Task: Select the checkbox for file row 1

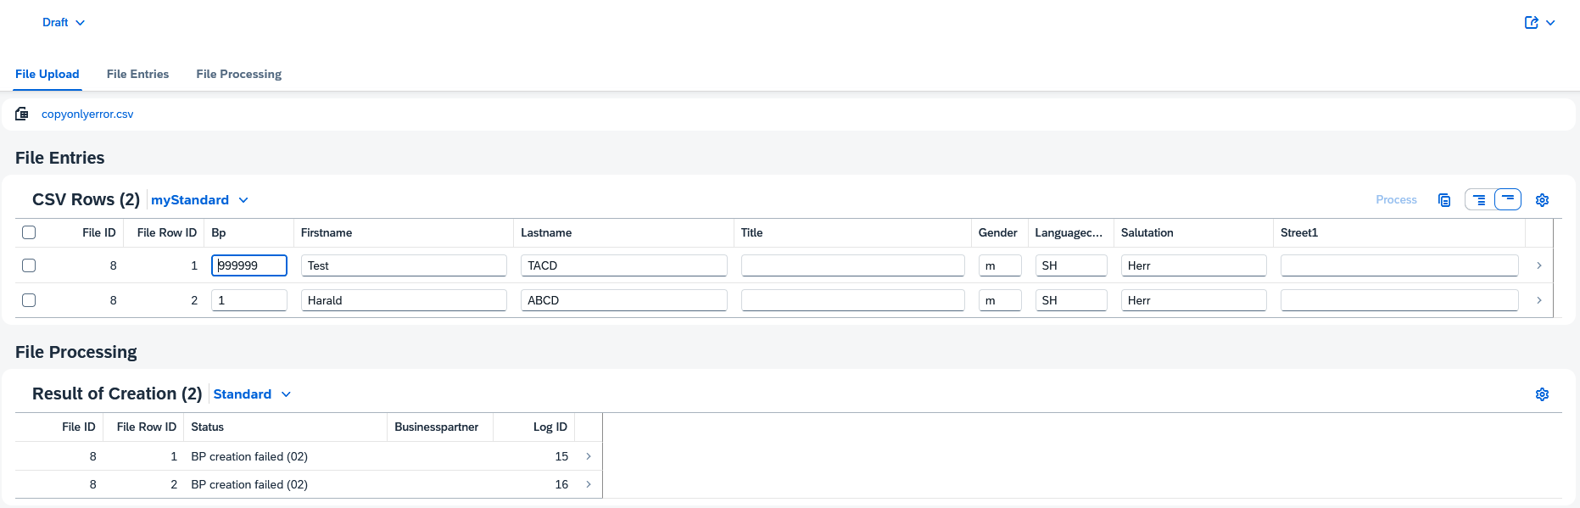Action: tap(29, 265)
